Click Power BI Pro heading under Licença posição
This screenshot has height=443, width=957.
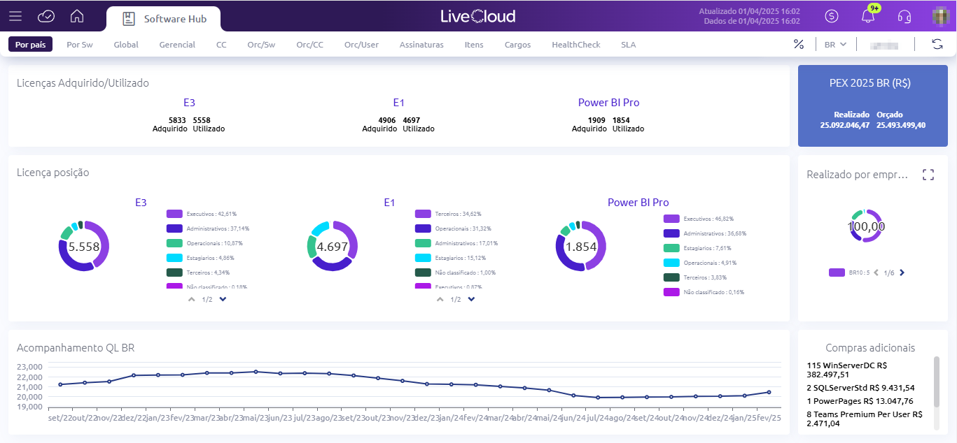(x=638, y=203)
